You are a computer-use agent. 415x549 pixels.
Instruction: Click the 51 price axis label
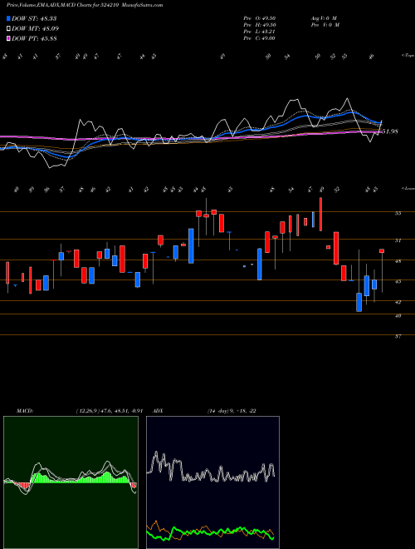click(x=398, y=240)
